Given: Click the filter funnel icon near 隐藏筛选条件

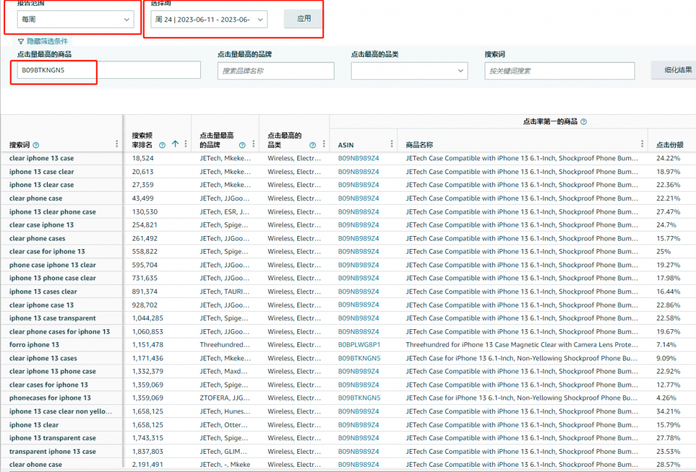Looking at the screenshot, I should coord(21,41).
